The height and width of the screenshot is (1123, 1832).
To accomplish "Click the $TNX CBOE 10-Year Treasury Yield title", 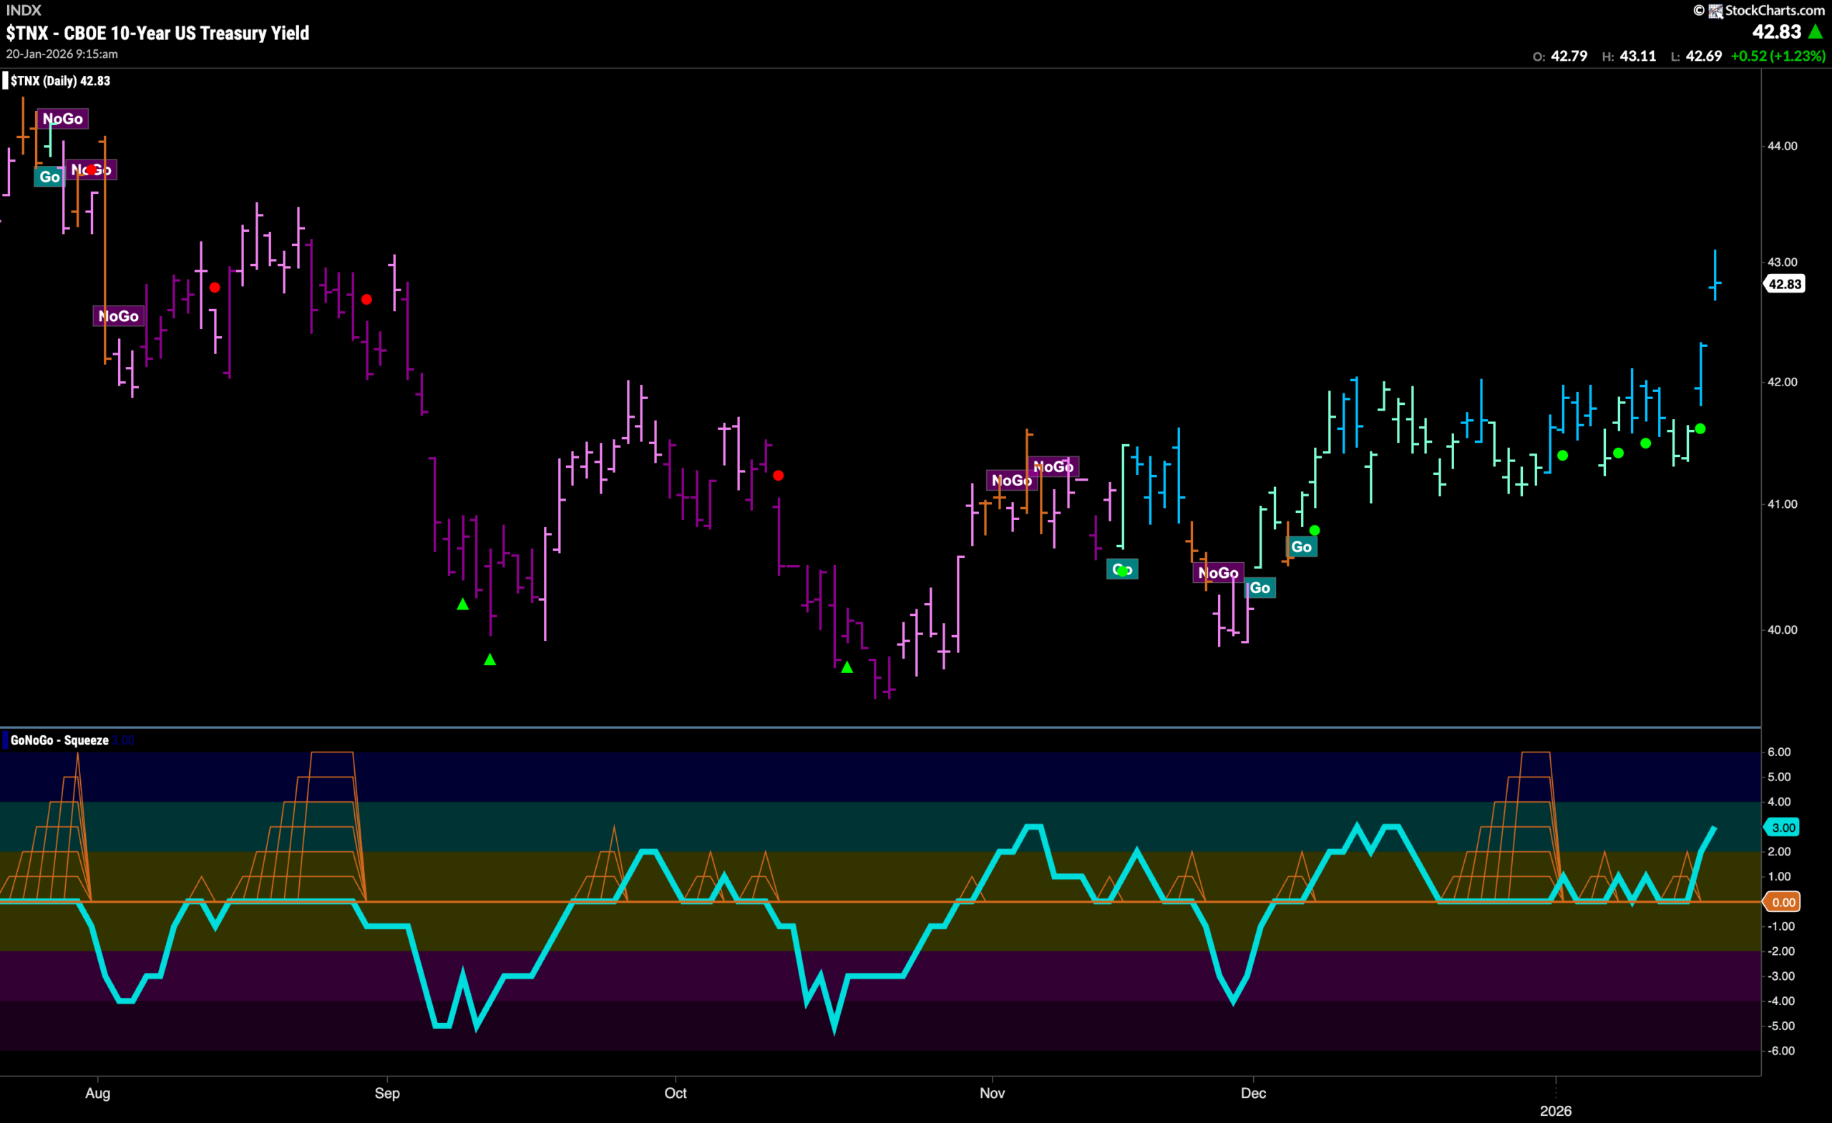I will coord(157,33).
